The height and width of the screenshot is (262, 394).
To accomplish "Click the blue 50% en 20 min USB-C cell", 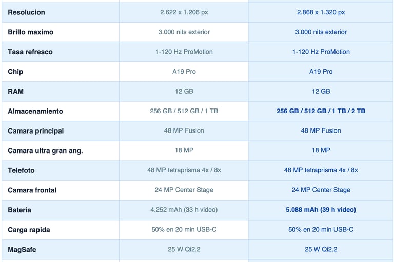I will coord(321,230).
